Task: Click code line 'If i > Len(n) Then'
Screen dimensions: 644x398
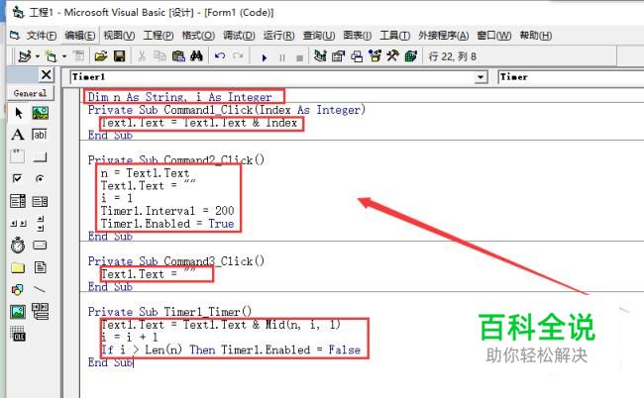Action: point(159,350)
